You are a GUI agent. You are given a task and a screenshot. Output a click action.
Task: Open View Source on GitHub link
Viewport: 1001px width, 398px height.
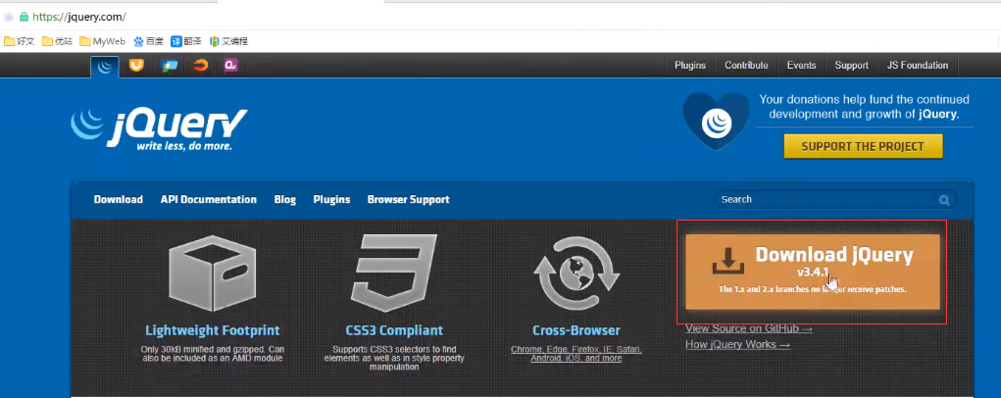click(x=749, y=328)
